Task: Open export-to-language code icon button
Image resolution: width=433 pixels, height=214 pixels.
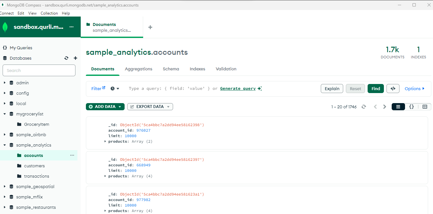Action: 393,89
